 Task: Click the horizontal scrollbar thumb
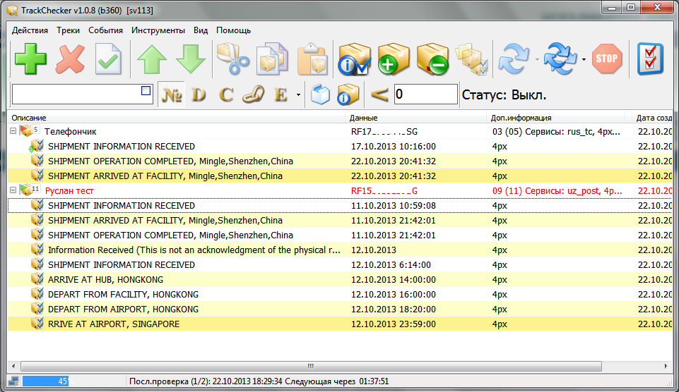311,367
